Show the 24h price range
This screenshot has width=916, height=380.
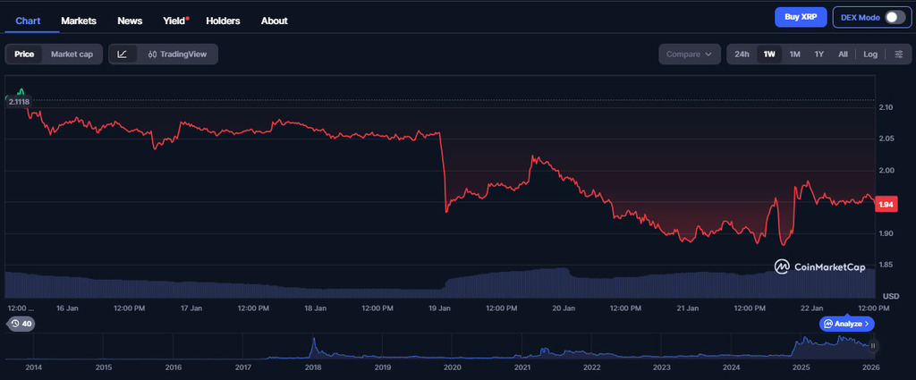pos(742,55)
